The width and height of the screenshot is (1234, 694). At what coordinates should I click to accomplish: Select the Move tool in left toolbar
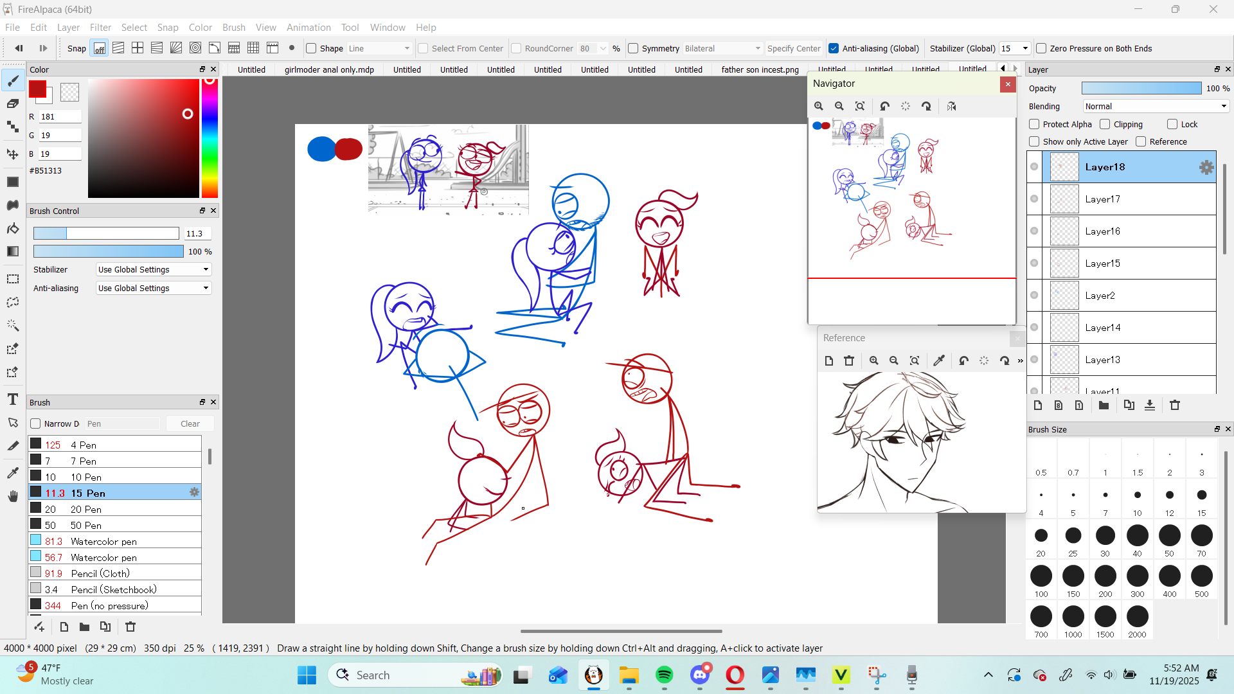click(13, 154)
